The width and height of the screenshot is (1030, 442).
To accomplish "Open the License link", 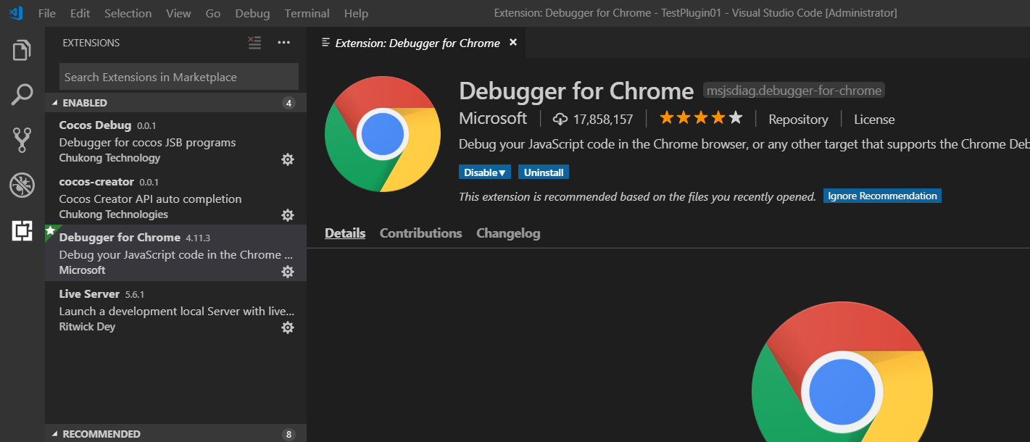I will click(874, 120).
